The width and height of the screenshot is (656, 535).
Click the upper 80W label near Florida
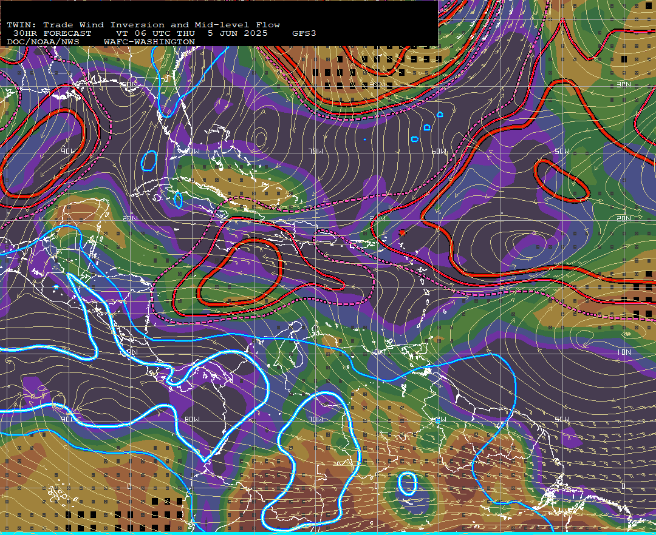pyautogui.click(x=192, y=151)
